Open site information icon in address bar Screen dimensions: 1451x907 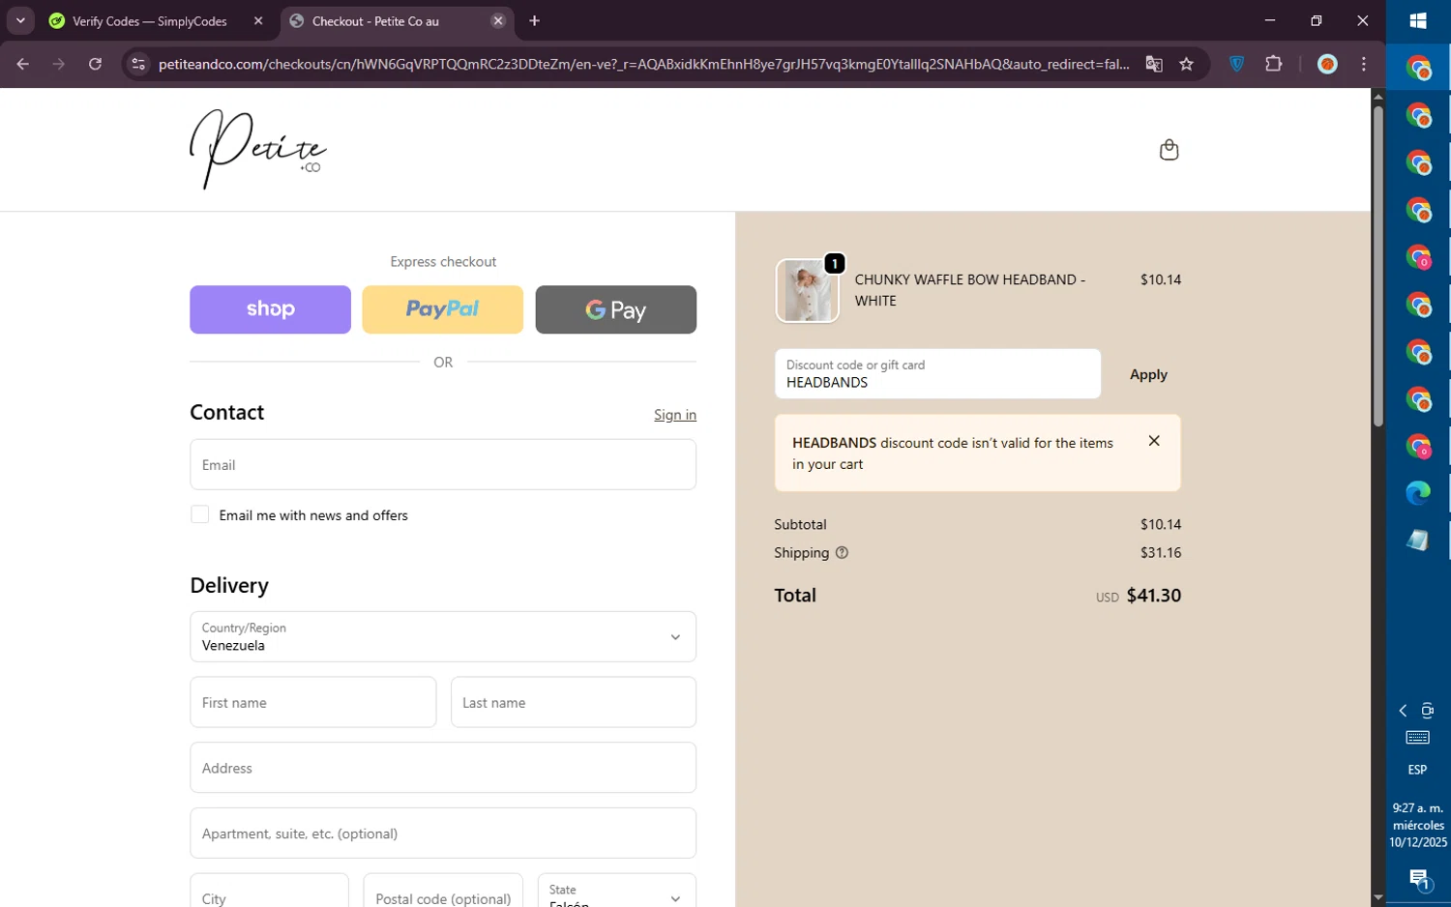point(138,64)
